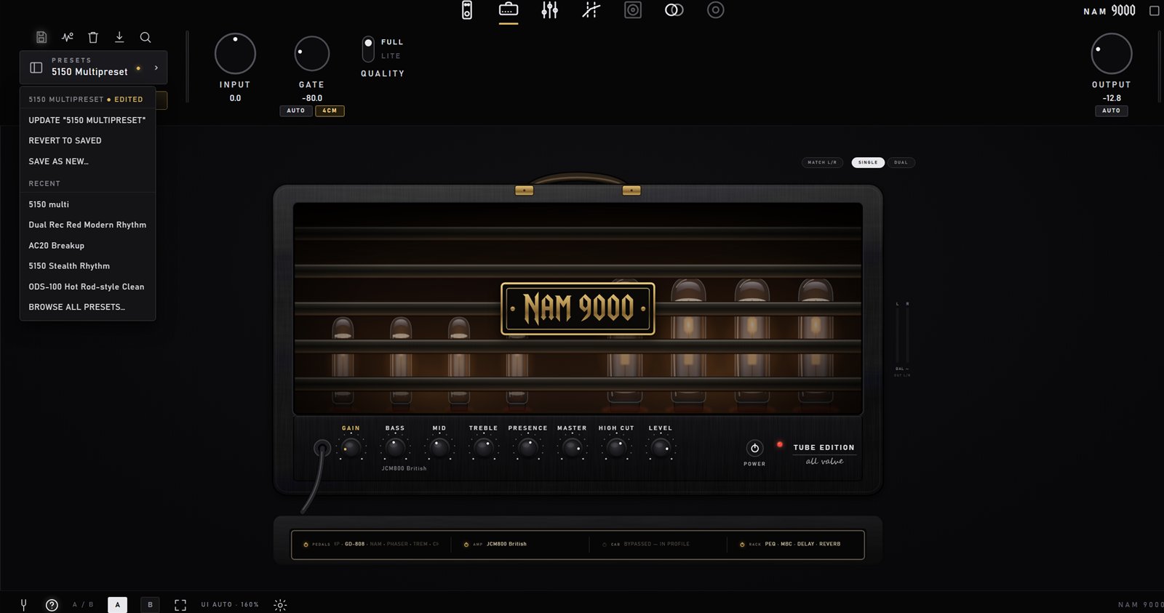Choose Save As New…
This screenshot has height=613, width=1164.
[87, 161]
